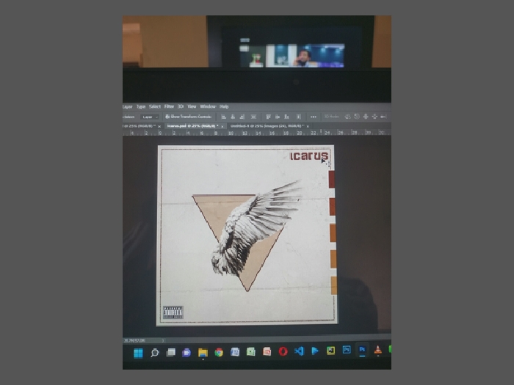
Task: Open VLC media player from the taskbar
Action: click(x=378, y=350)
